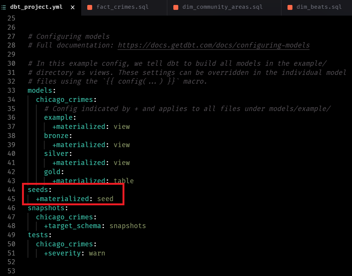Image resolution: width=352 pixels, height=276 pixels.
Task: Open the docs.getdbt.com configuring-models link
Action: click(x=214, y=45)
